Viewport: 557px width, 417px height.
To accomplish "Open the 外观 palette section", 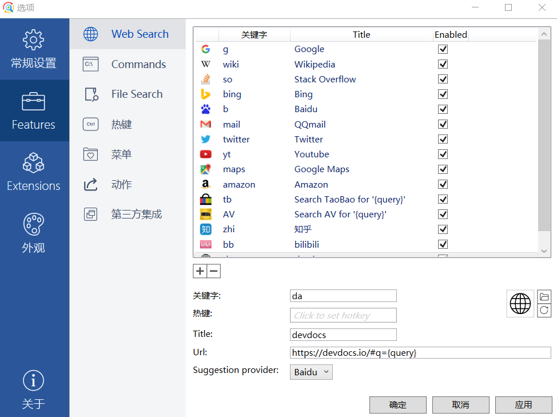I will 34,233.
